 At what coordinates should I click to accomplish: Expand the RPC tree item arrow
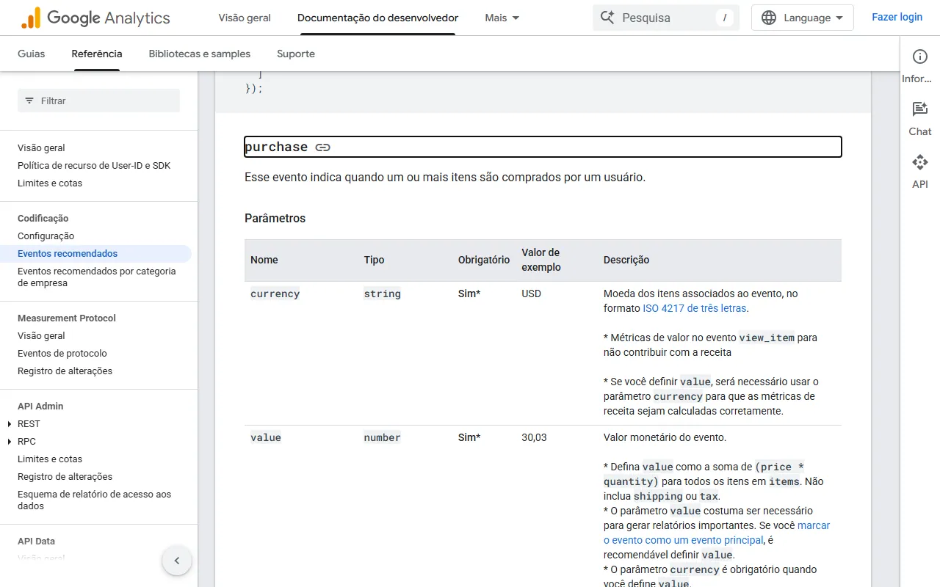click(x=10, y=442)
